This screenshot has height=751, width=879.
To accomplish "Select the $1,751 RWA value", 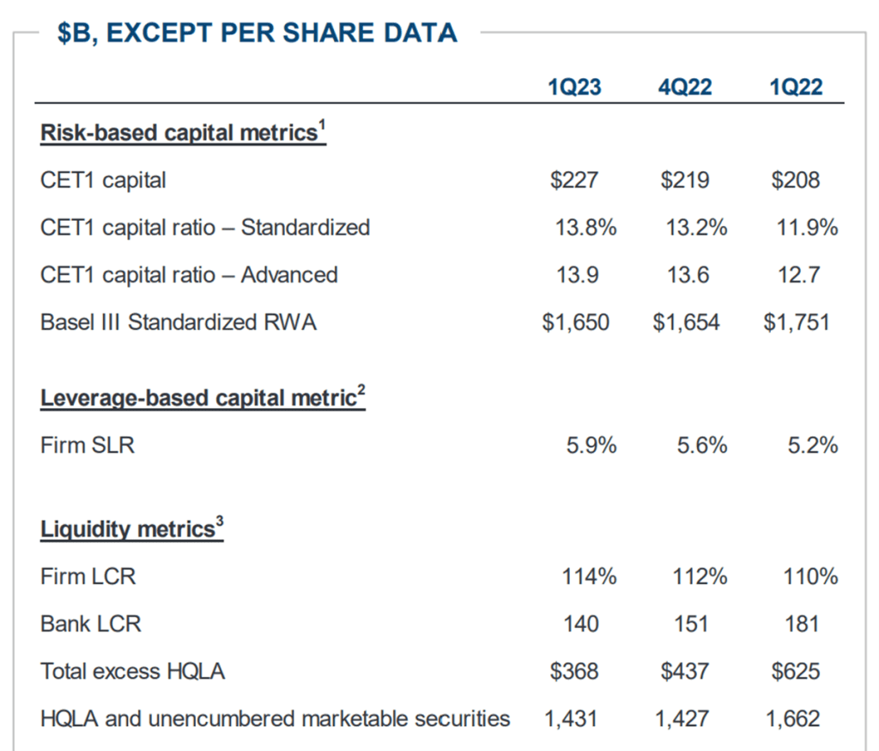I will 797,322.
